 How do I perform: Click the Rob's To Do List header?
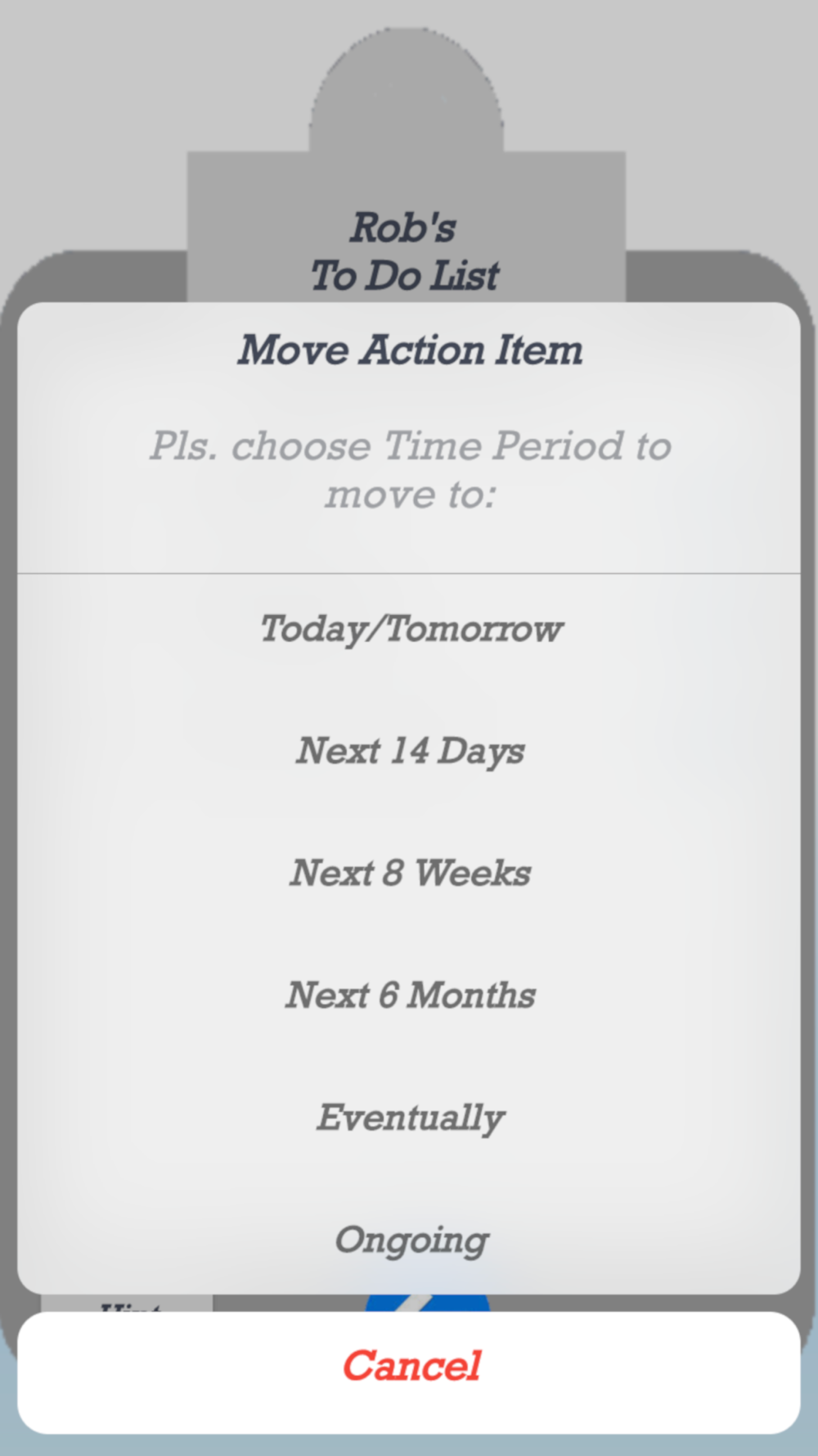point(405,251)
